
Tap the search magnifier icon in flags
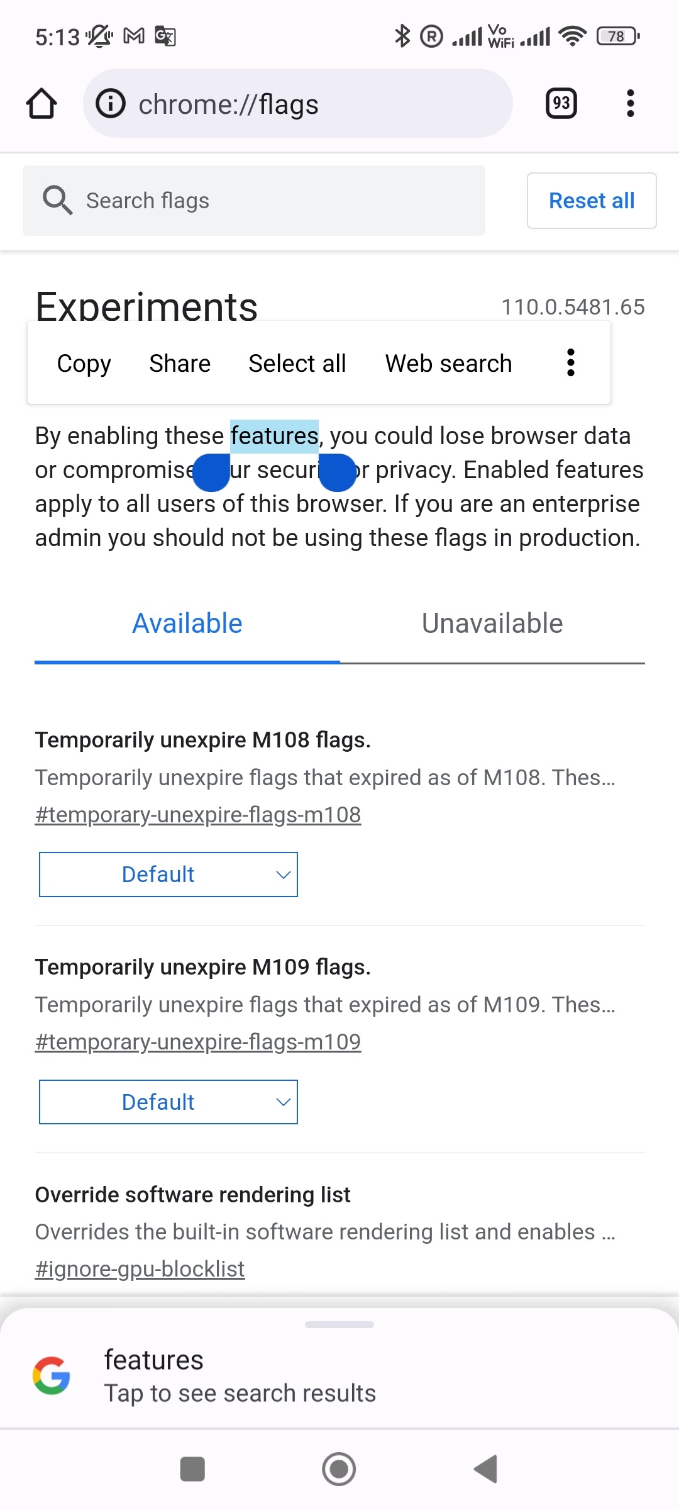coord(57,201)
